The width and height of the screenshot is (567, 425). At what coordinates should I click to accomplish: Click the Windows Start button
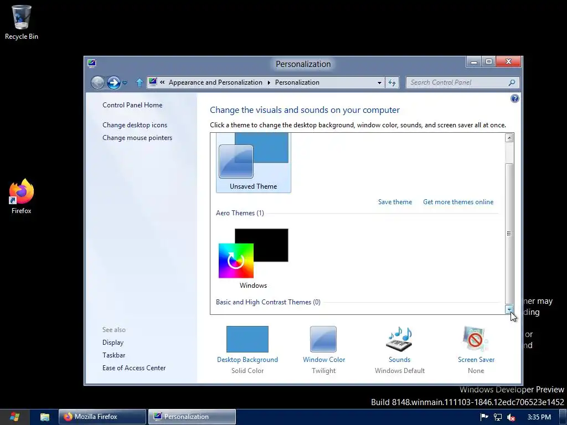14,417
